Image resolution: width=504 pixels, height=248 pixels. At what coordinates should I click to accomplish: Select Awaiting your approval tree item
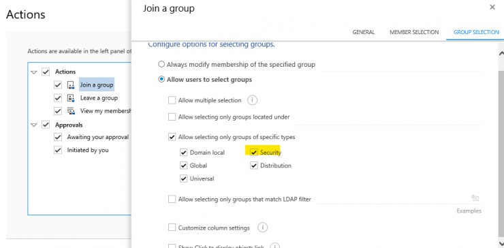pos(98,137)
